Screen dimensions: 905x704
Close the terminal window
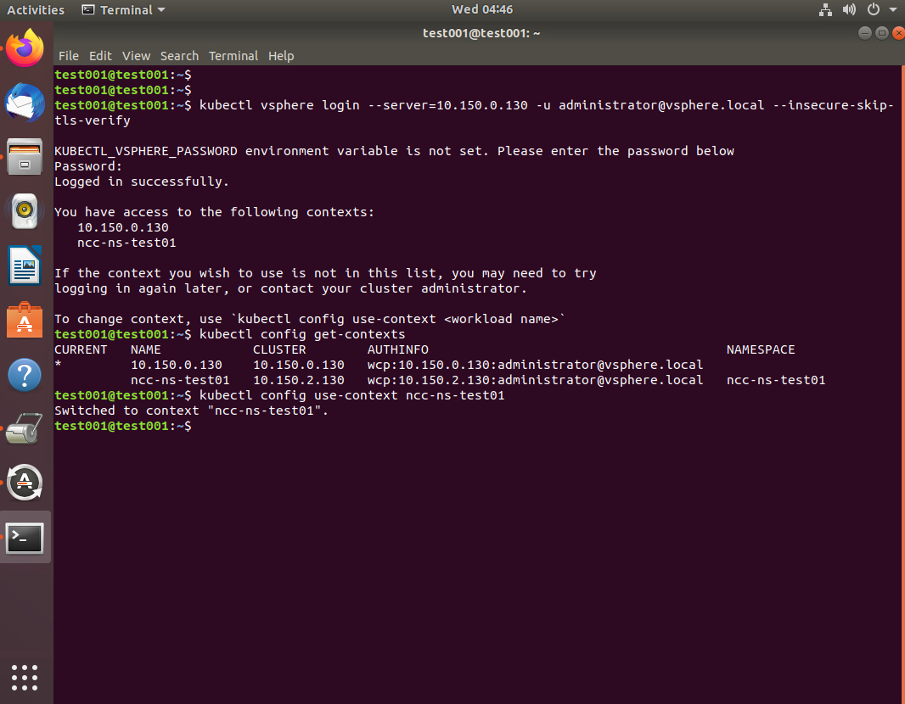pyautogui.click(x=899, y=33)
